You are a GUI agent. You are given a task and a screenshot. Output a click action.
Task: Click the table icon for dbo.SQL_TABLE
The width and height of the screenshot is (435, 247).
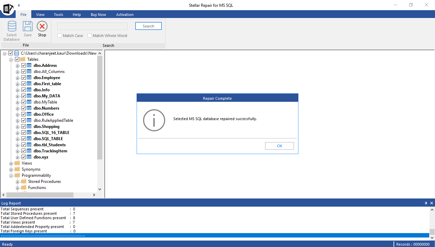coord(30,139)
